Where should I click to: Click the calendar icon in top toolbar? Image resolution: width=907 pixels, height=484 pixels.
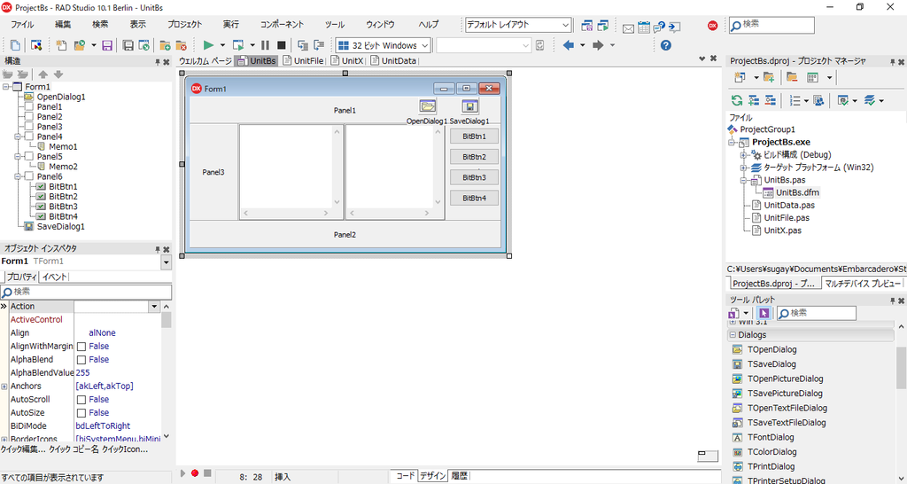click(644, 27)
